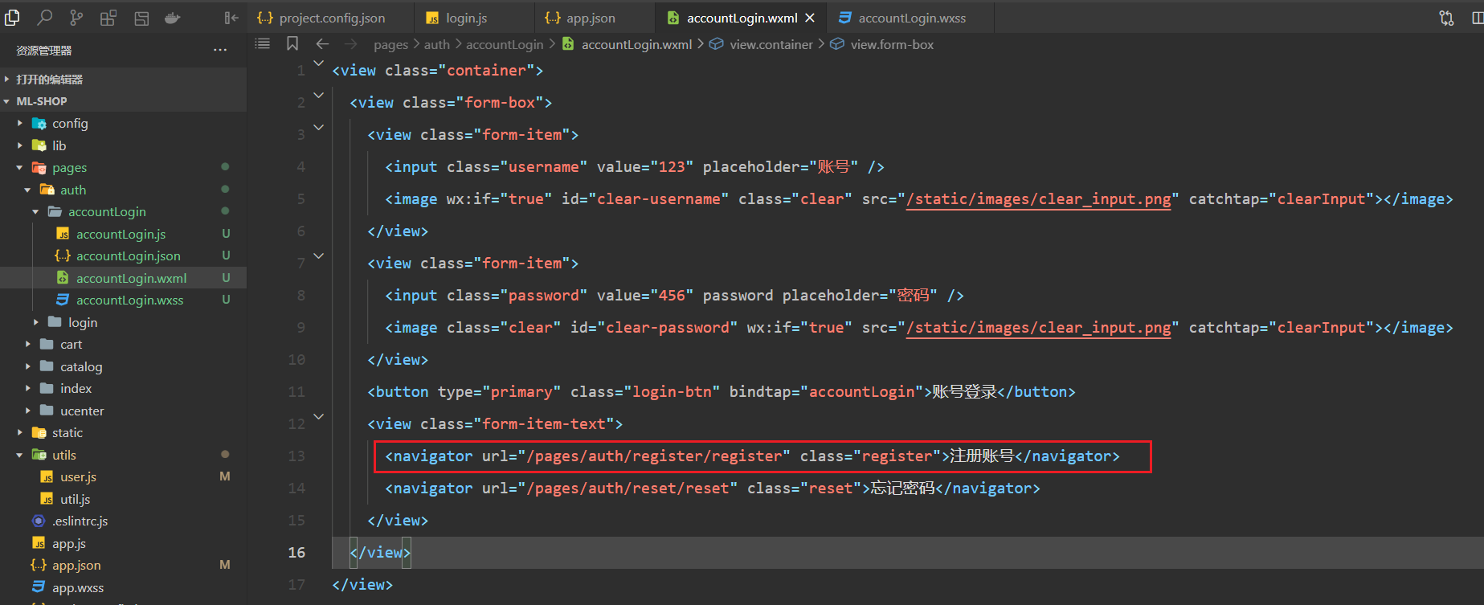The height and width of the screenshot is (605, 1484).
Task: Select the accountLogin.wxml tab
Action: point(741,18)
